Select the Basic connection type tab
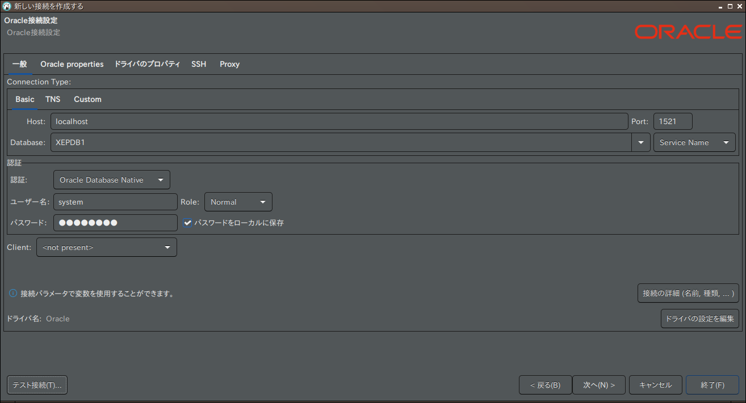Viewport: 746px width, 403px height. (25, 99)
